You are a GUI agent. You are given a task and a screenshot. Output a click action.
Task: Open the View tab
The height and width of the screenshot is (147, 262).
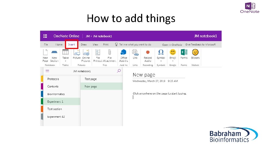tap(96, 44)
